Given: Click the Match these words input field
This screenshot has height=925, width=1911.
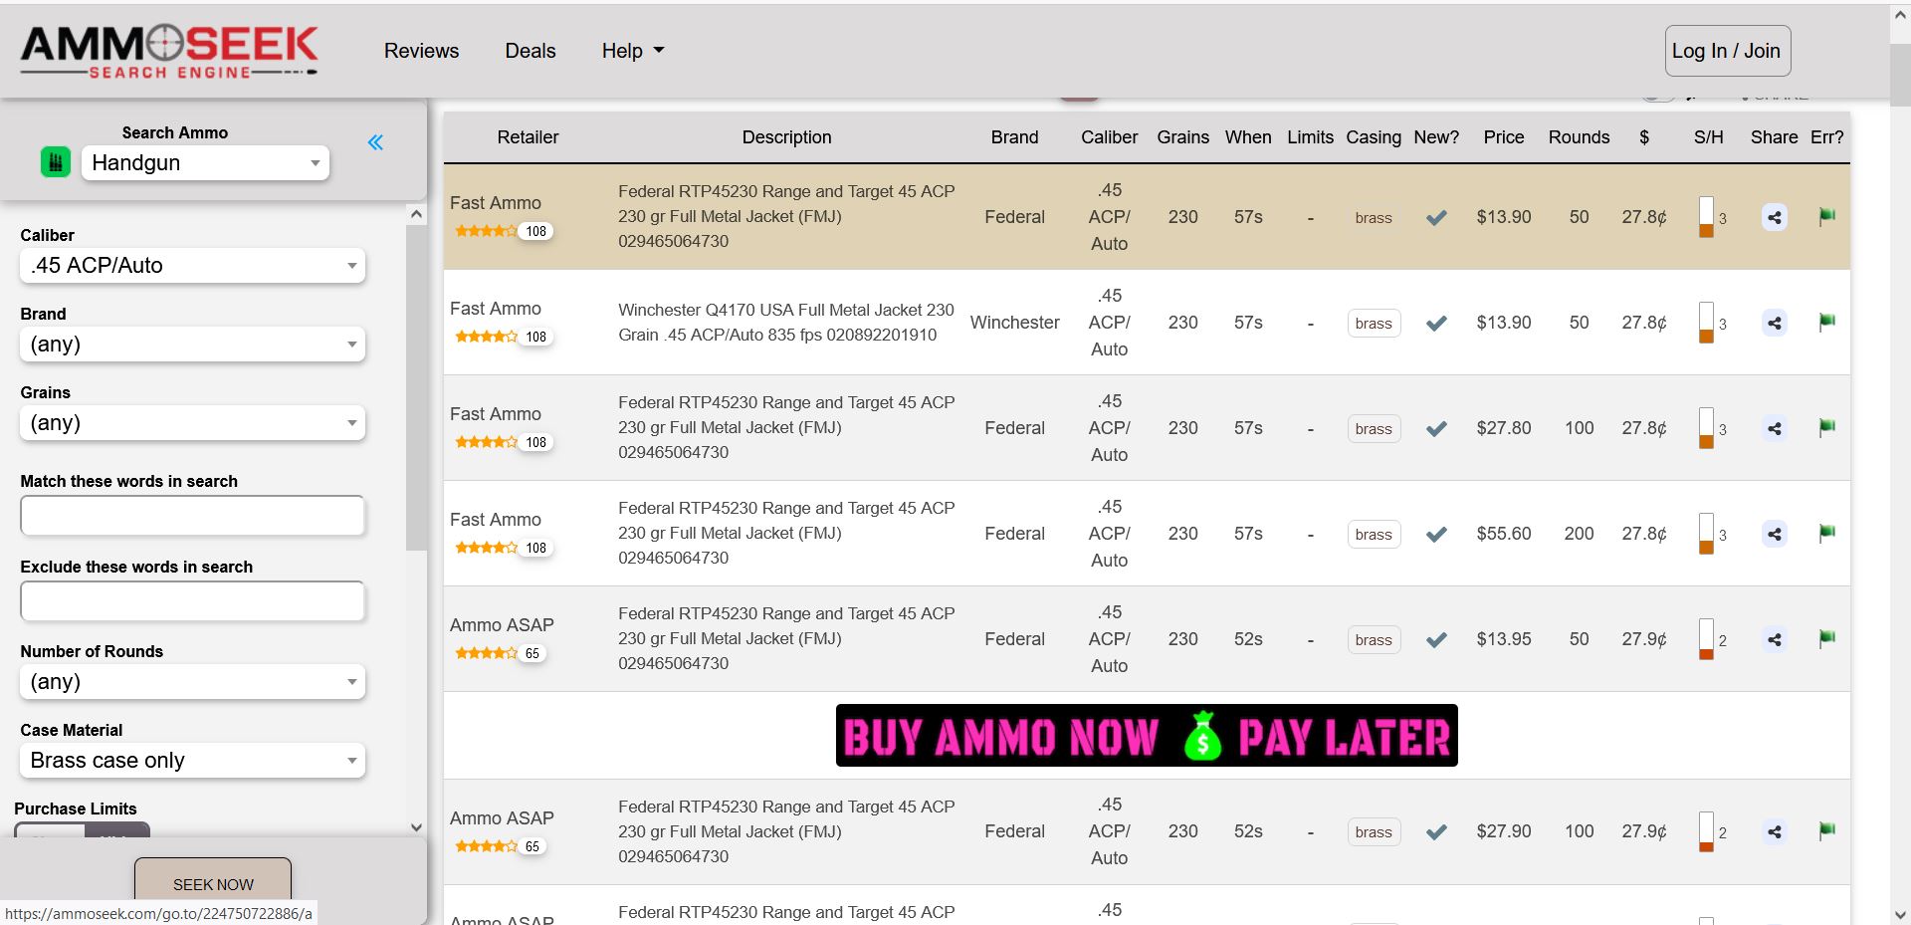Looking at the screenshot, I should [192, 516].
